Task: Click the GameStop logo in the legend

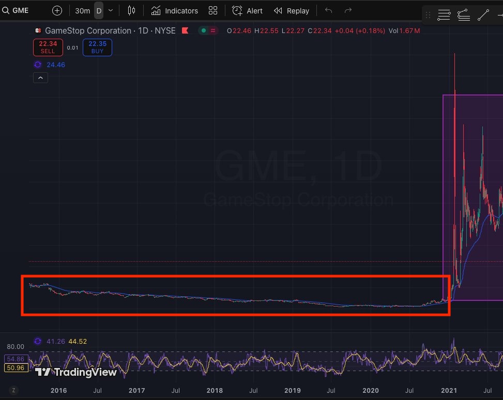Action: click(38, 31)
